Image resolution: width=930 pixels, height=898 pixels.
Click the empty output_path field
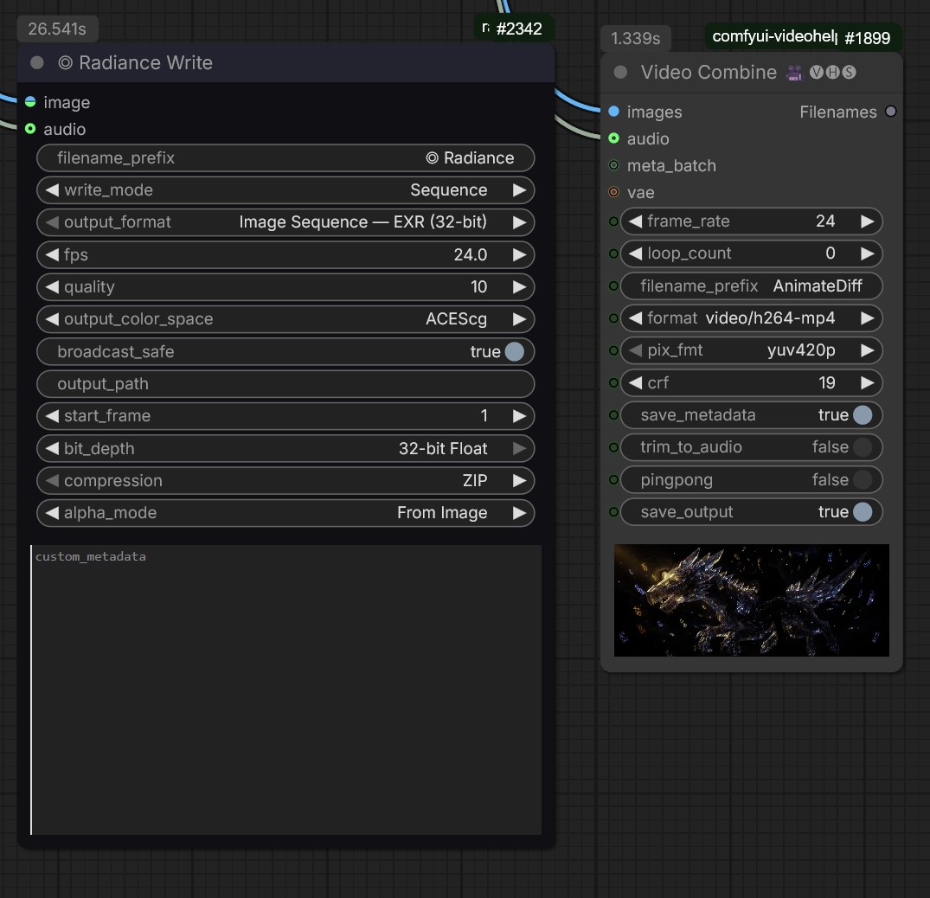pyautogui.click(x=285, y=384)
